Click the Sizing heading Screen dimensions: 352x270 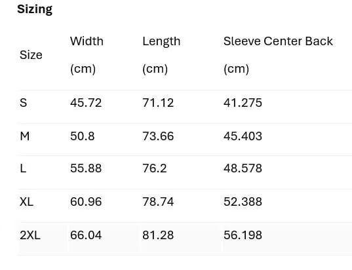[x=35, y=9]
